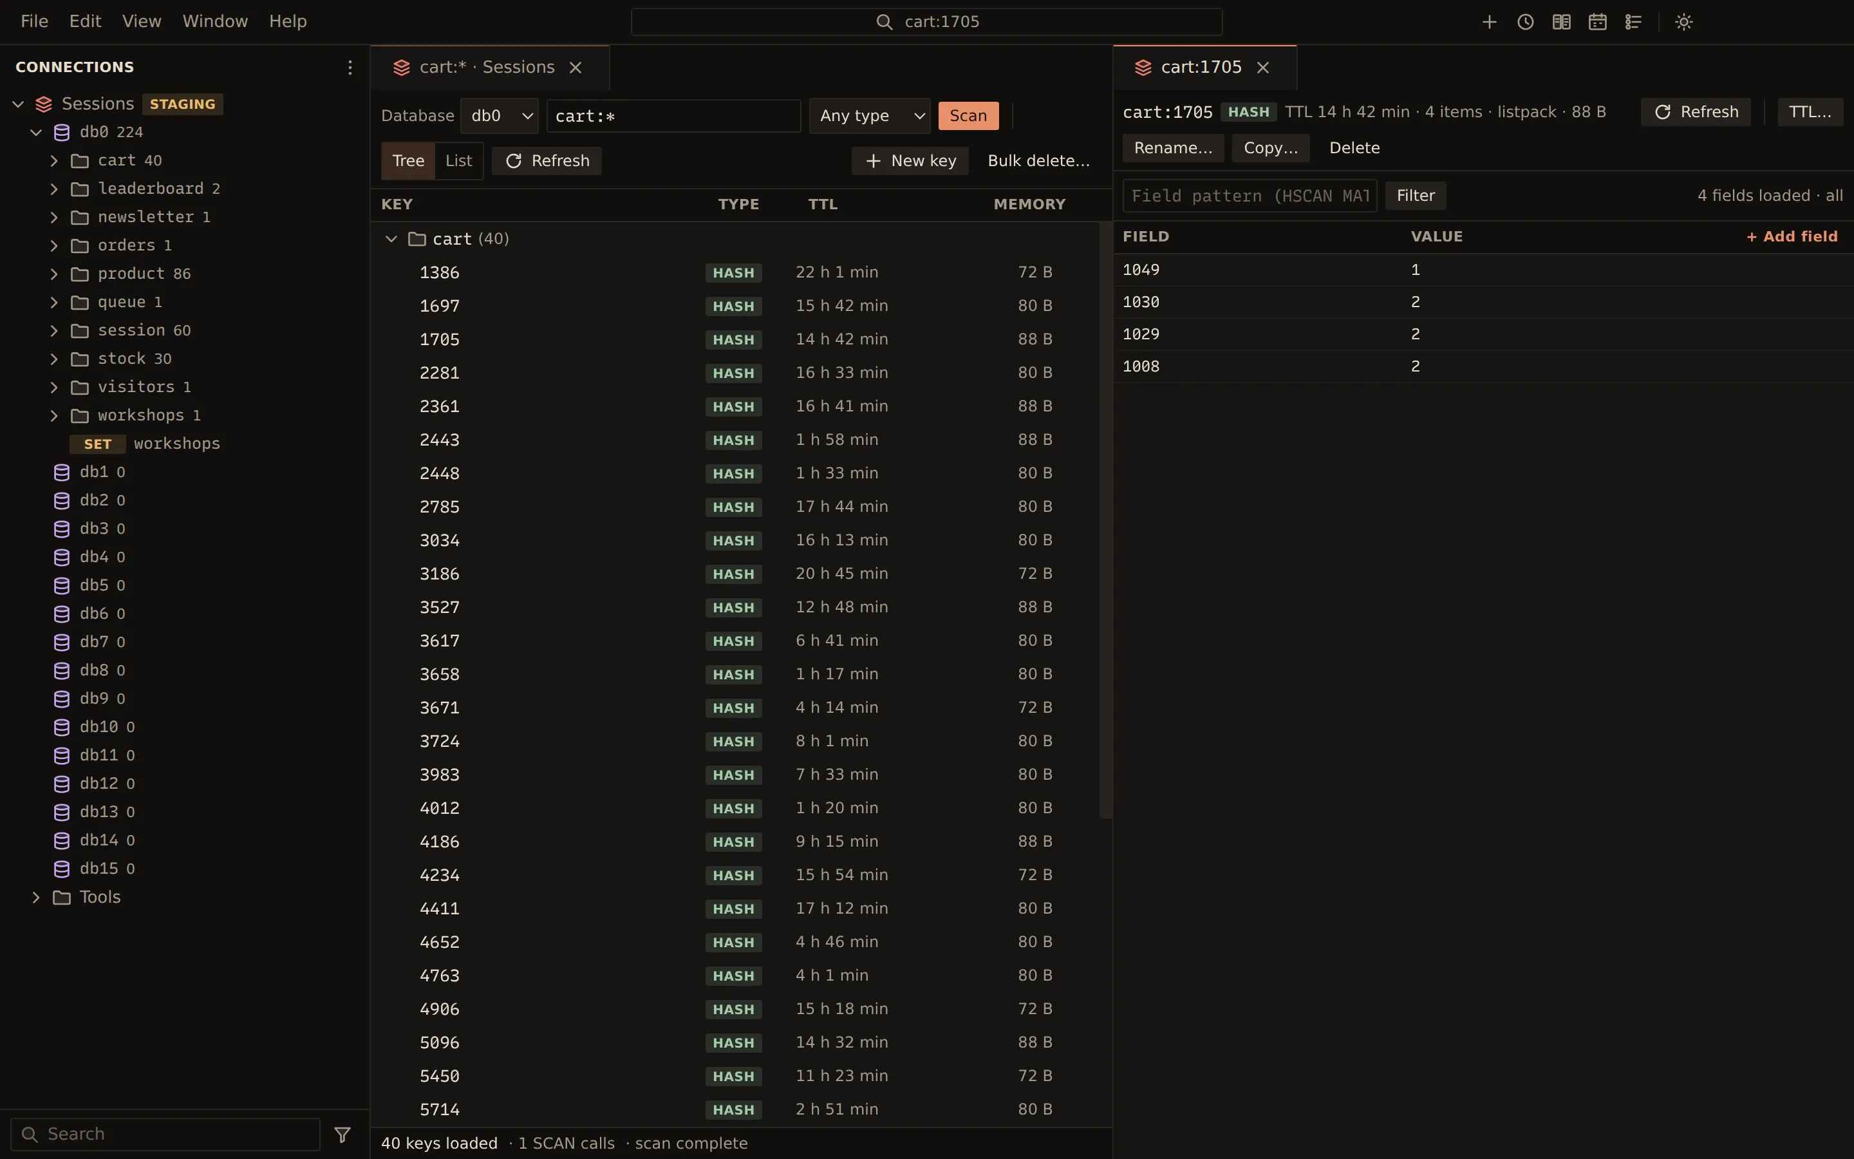This screenshot has width=1854, height=1159.
Task: Click the Filter button for fields
Action: coord(1415,196)
